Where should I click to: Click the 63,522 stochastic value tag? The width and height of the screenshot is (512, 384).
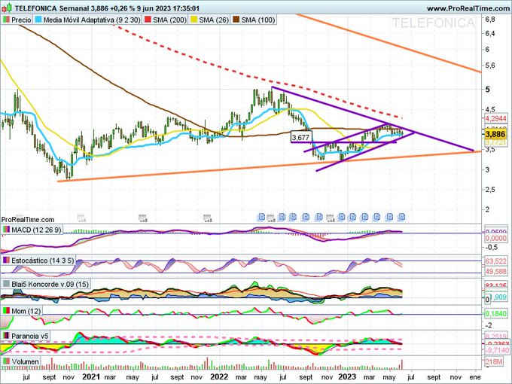495,261
